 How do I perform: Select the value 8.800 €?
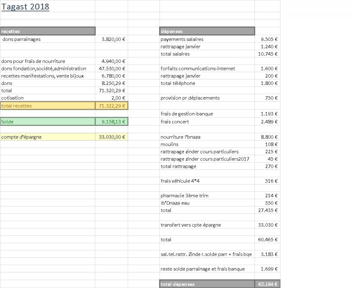tap(269, 137)
